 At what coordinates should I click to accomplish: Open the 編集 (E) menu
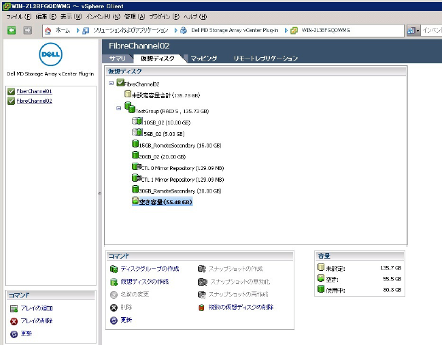tap(46, 16)
